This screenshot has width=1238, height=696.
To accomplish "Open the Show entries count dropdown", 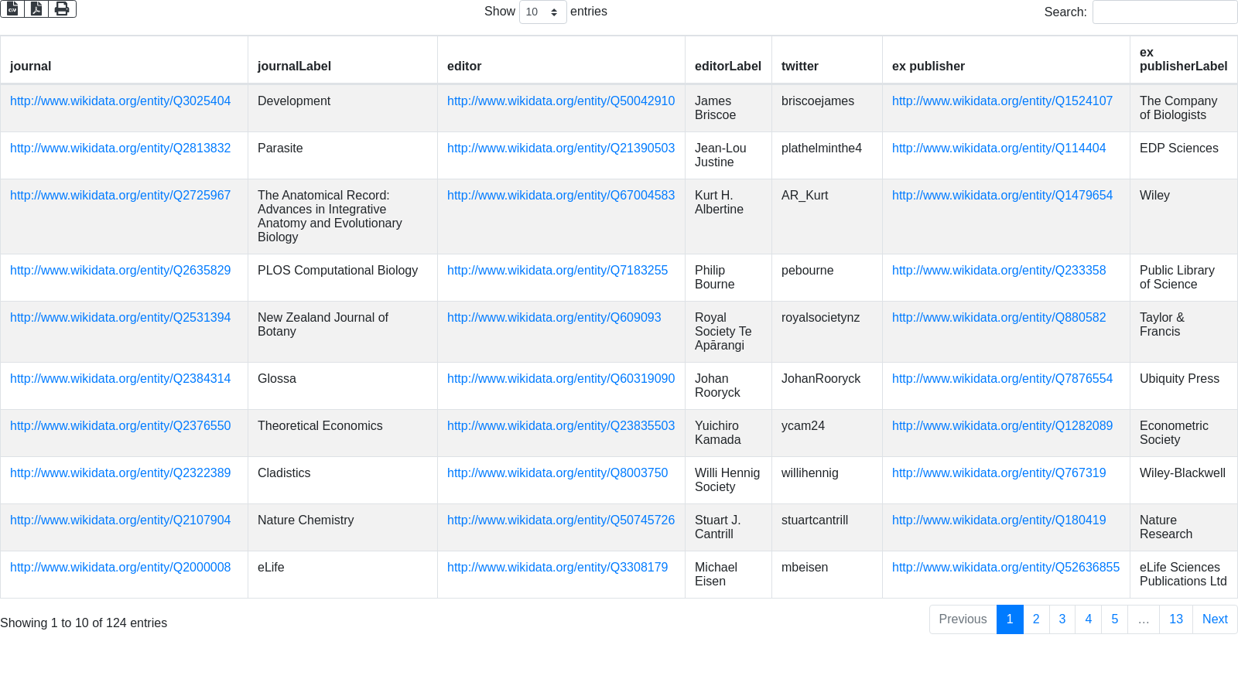I will (x=542, y=12).
